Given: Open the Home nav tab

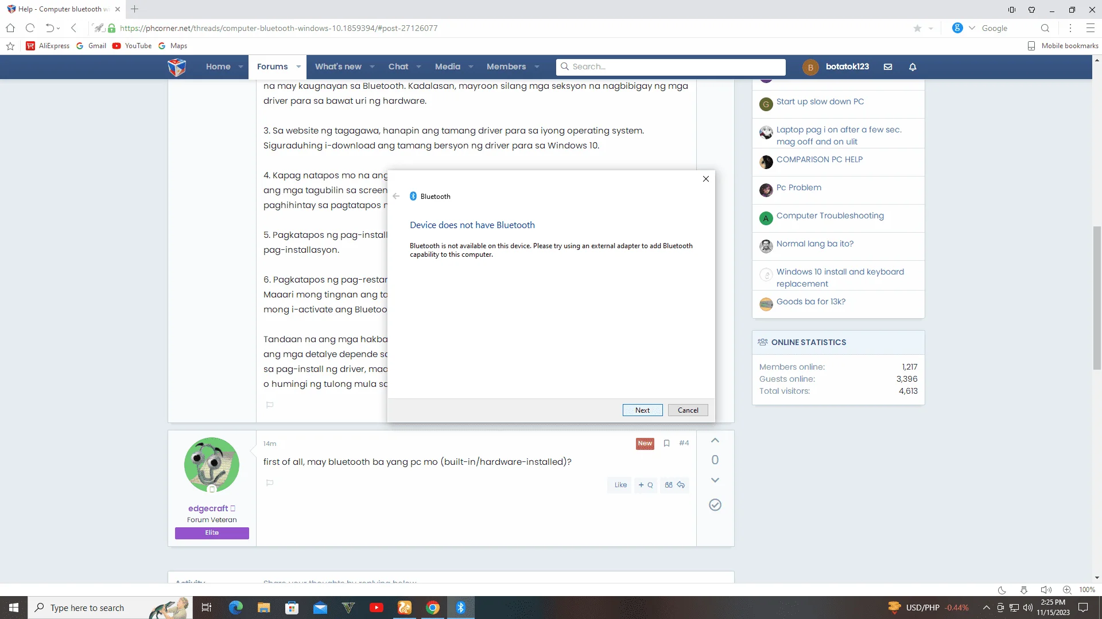Looking at the screenshot, I should [218, 67].
